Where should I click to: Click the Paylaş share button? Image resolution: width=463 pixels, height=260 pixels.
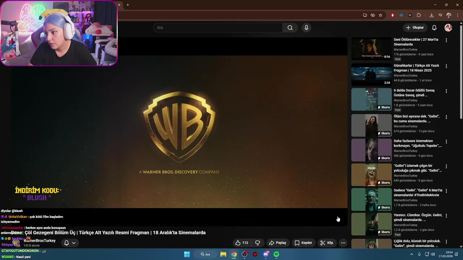[277, 243]
